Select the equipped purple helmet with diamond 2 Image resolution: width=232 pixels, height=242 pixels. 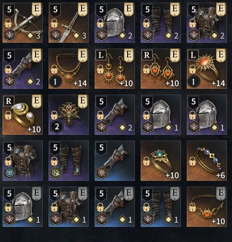click(x=115, y=23)
